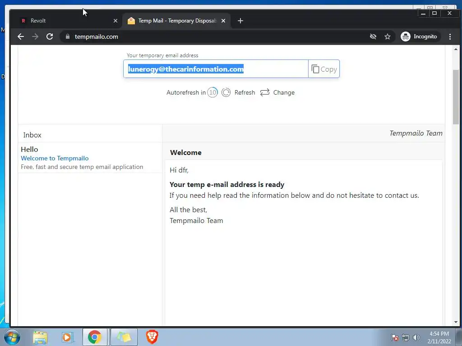Screen dimensions: 462x346
Task: Bookmark this page with the star icon
Action: (x=388, y=36)
